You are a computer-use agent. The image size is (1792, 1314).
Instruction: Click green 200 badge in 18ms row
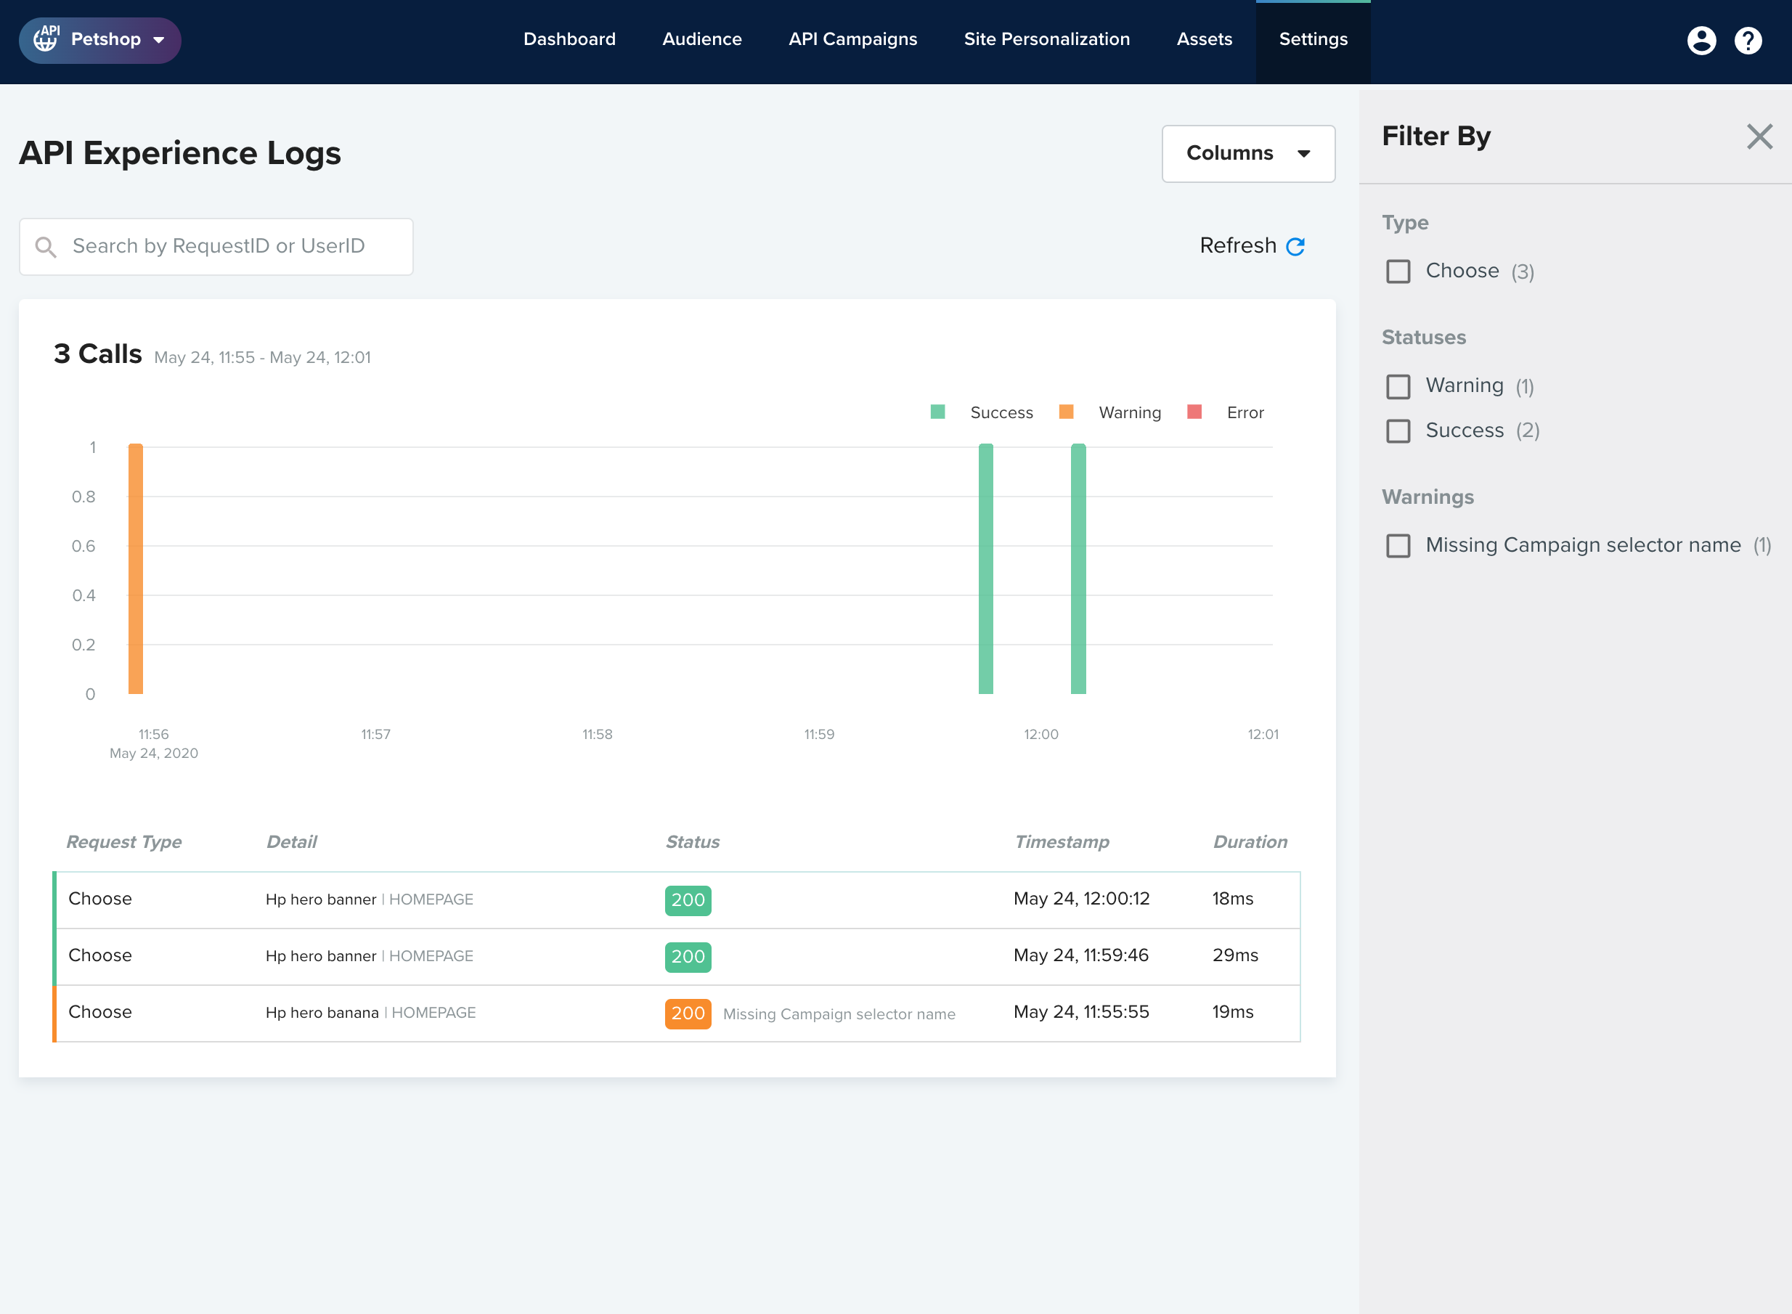(x=688, y=900)
